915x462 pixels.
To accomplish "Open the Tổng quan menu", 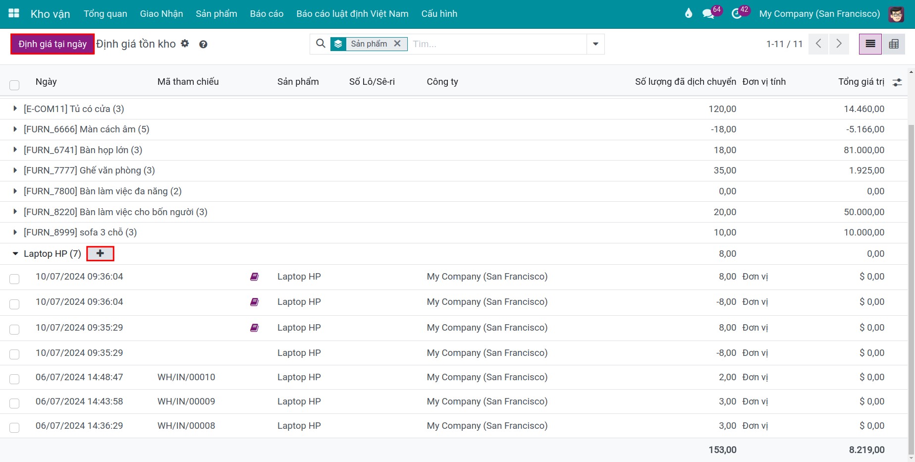I will (x=106, y=14).
